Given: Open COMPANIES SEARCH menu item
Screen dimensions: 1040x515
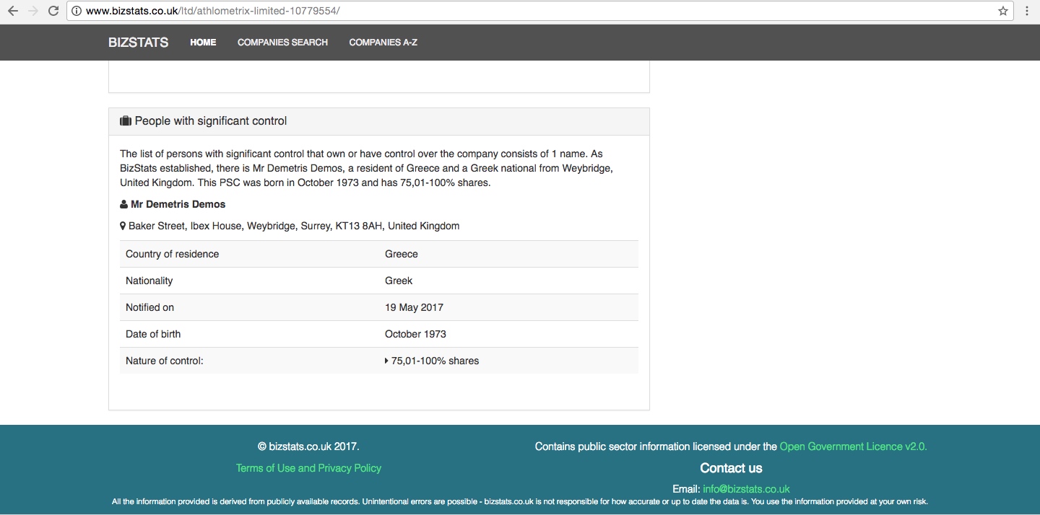Looking at the screenshot, I should tap(282, 43).
